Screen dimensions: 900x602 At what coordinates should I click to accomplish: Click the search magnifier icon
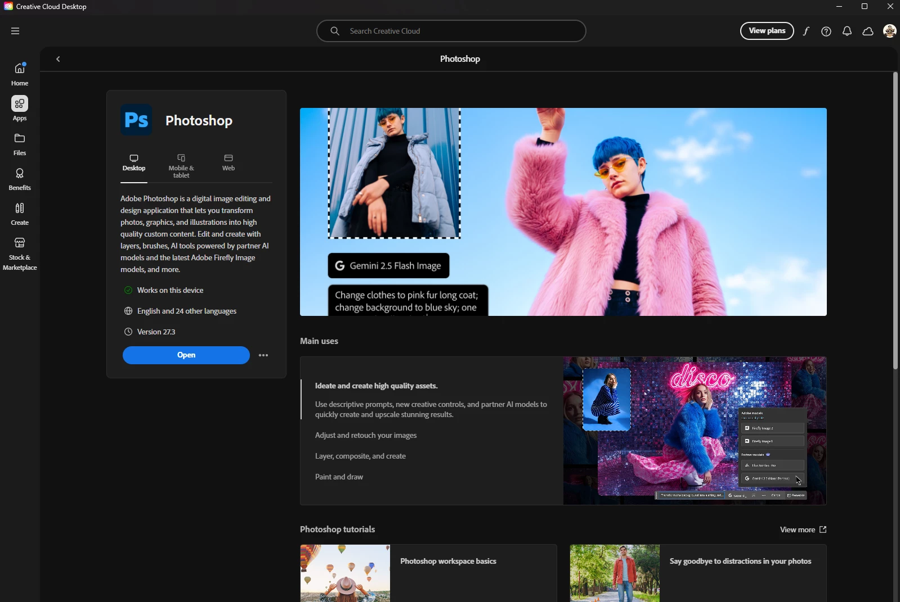335,31
